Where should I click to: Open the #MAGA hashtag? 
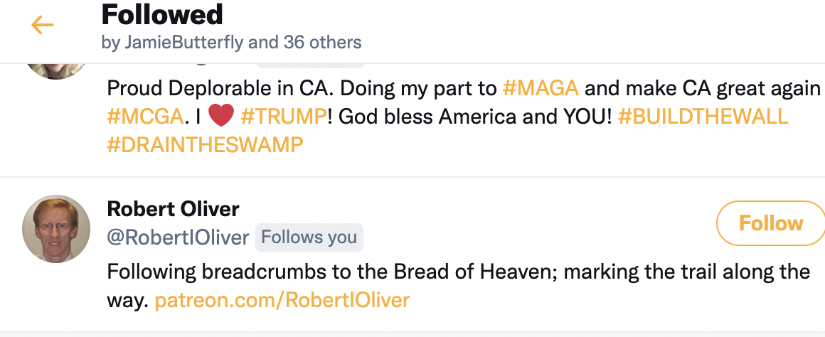[x=541, y=89]
